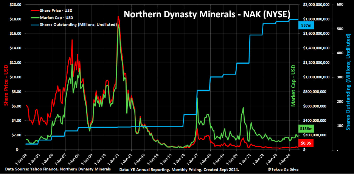Click the green $186m data label
Image resolution: width=354 pixels, height=174 pixels.
point(306,129)
